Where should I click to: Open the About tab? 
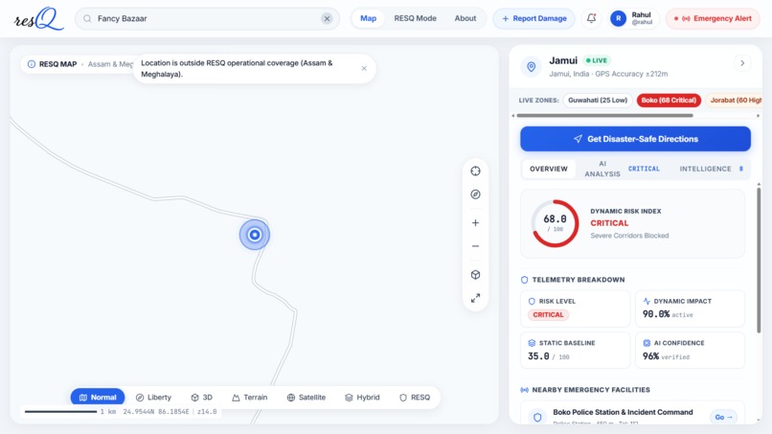465,18
